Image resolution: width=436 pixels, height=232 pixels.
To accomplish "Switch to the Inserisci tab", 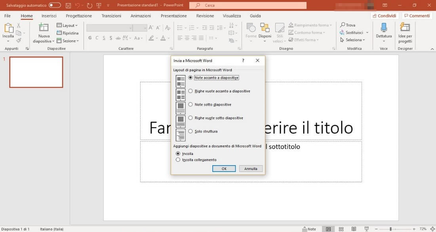I will point(49,16).
